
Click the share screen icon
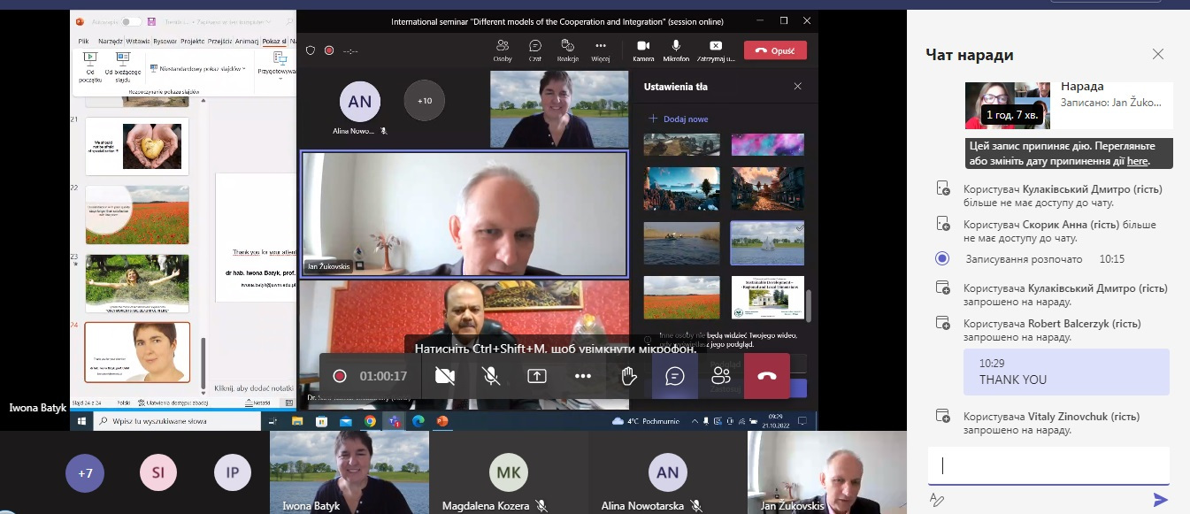537,376
